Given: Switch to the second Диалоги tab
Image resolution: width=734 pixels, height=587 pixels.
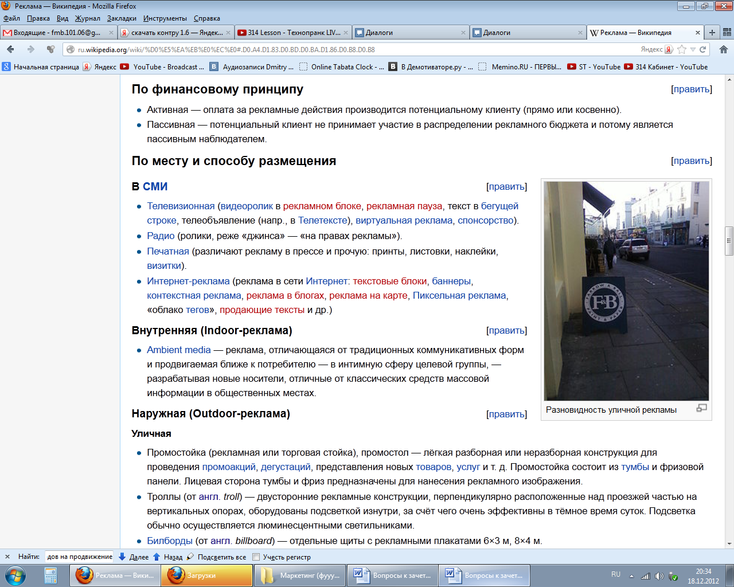Looking at the screenshot, I should tap(528, 33).
